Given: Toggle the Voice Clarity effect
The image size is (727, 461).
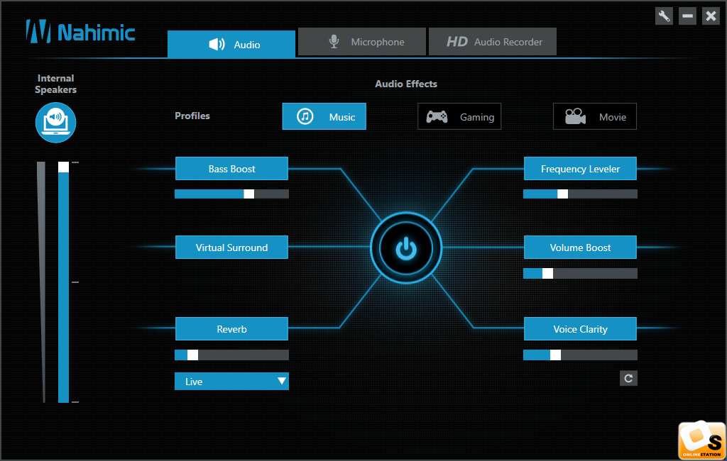Looking at the screenshot, I should pos(580,329).
